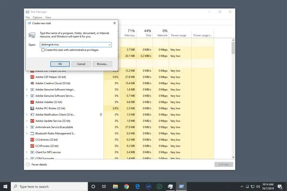
Task: Select the Adobe IPC Broker (32 bit) row
Action: 119,108
